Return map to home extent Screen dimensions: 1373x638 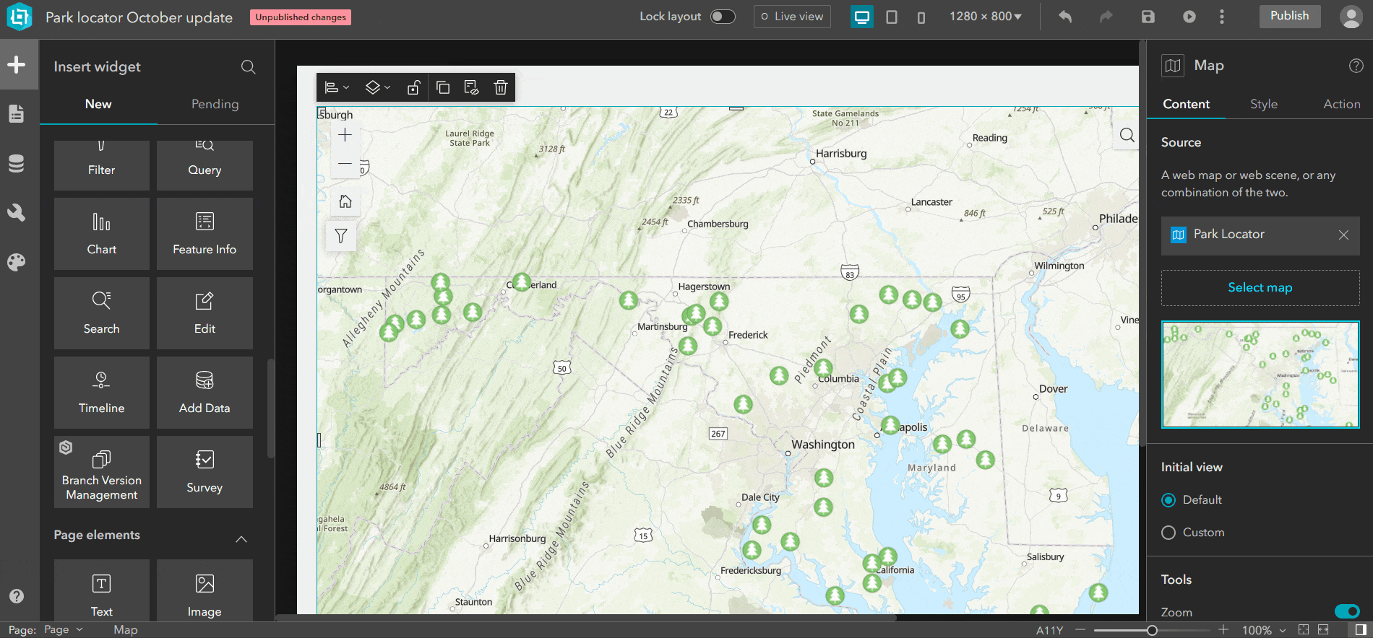point(345,201)
